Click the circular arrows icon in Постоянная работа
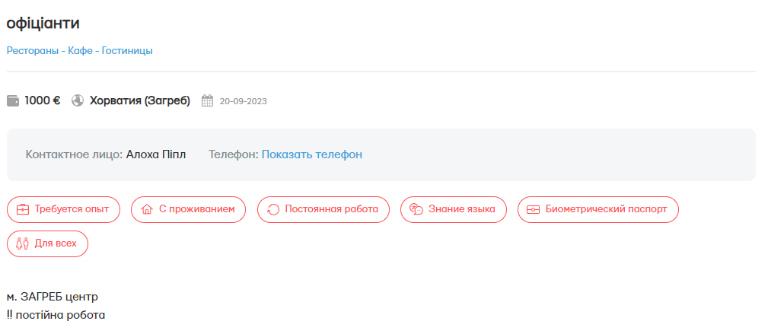 tap(273, 209)
